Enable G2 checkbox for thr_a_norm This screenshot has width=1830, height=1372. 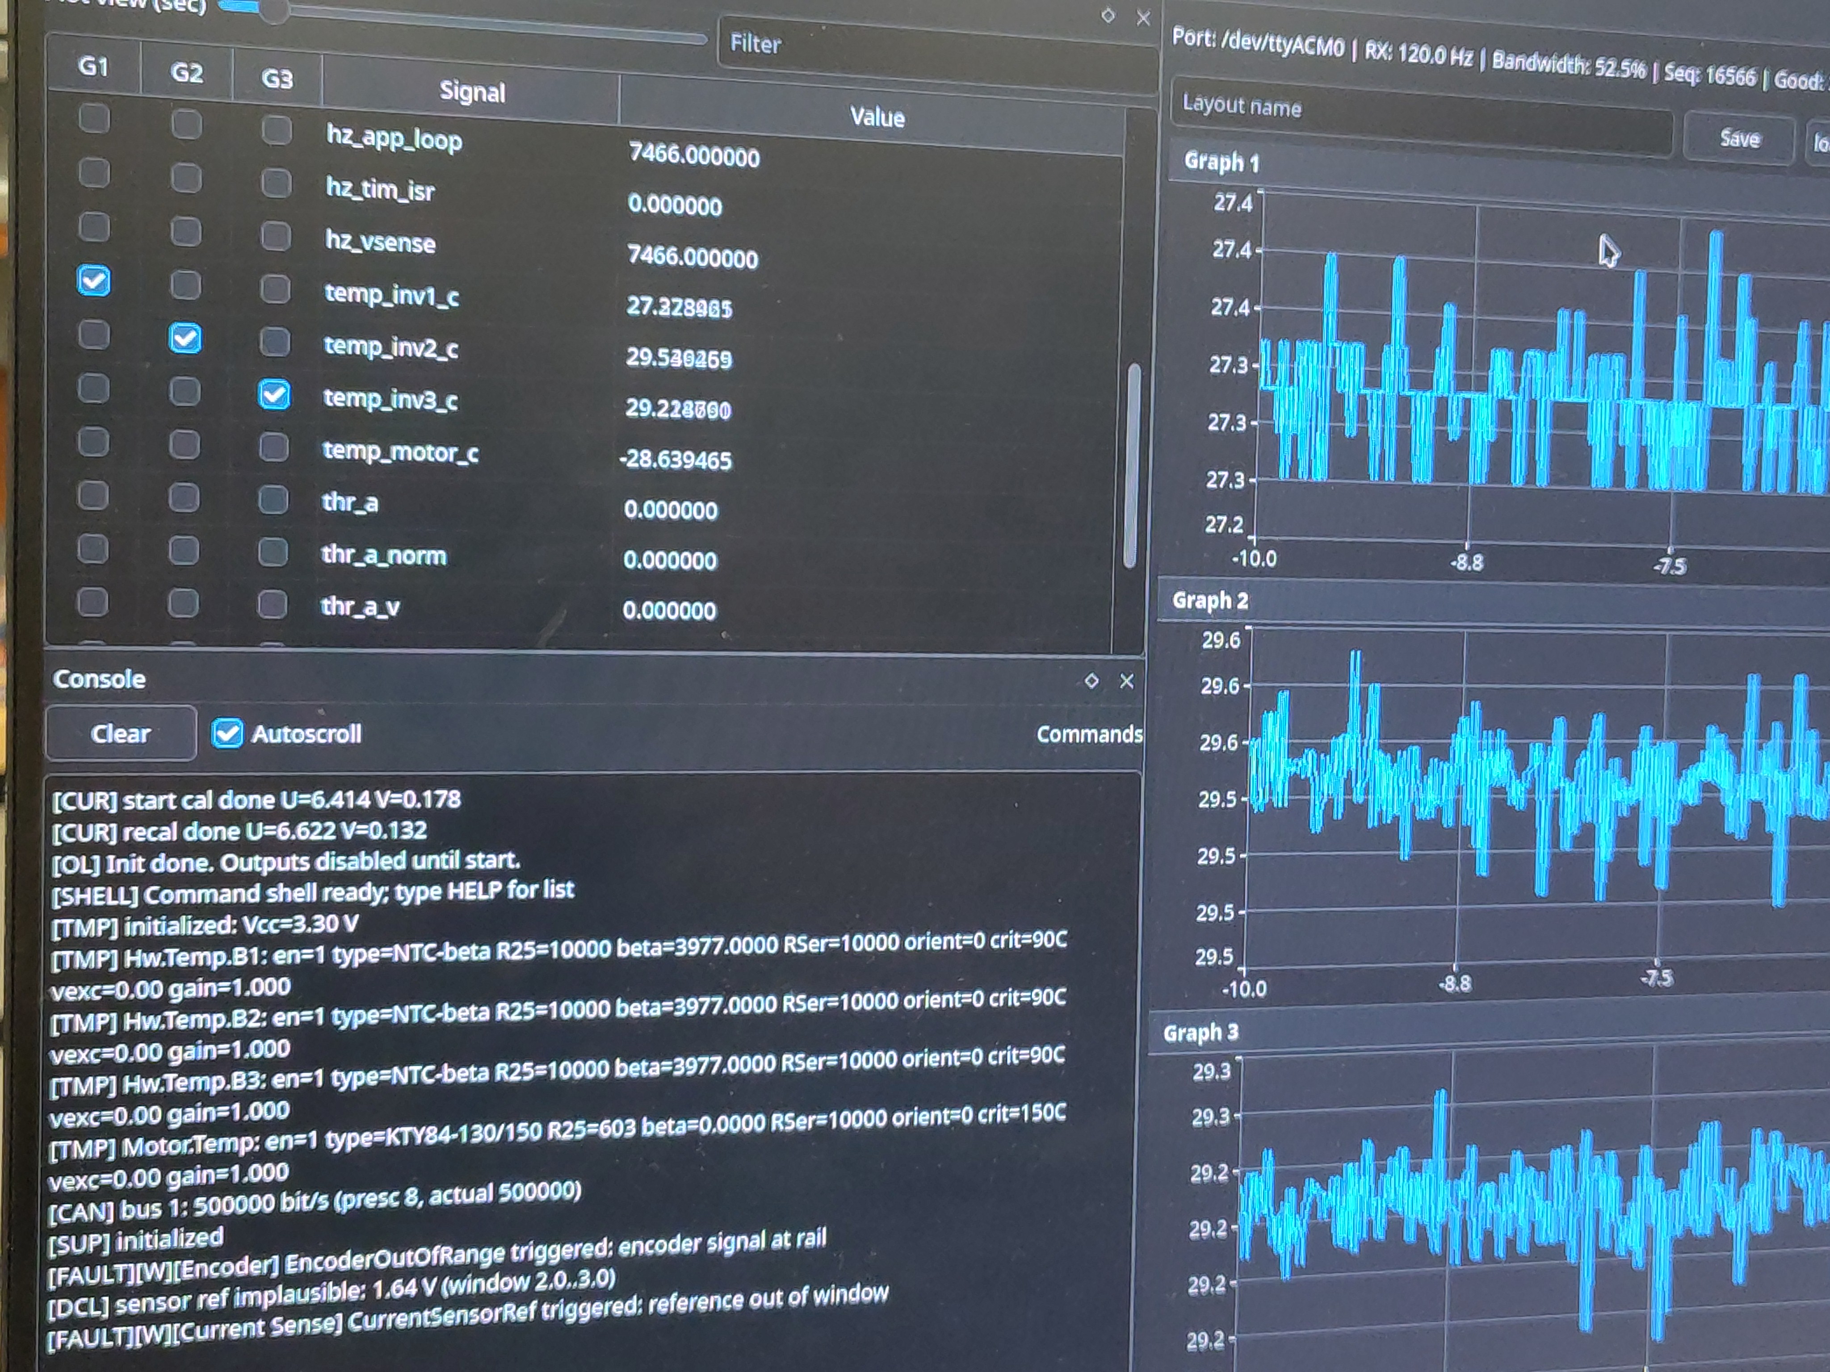pos(183,550)
